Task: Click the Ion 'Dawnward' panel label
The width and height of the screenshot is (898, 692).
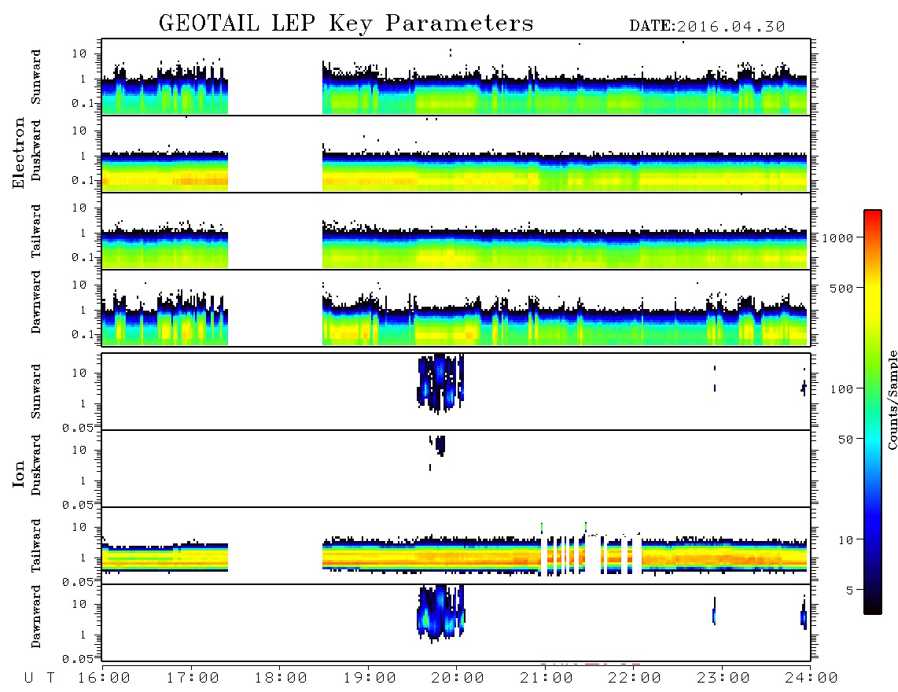Action: coord(36,617)
